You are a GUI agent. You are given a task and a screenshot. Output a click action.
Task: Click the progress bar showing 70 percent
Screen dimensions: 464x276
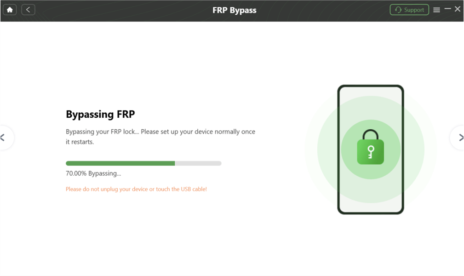tap(143, 163)
